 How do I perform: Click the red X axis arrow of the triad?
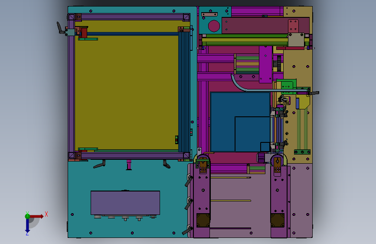[37, 216]
